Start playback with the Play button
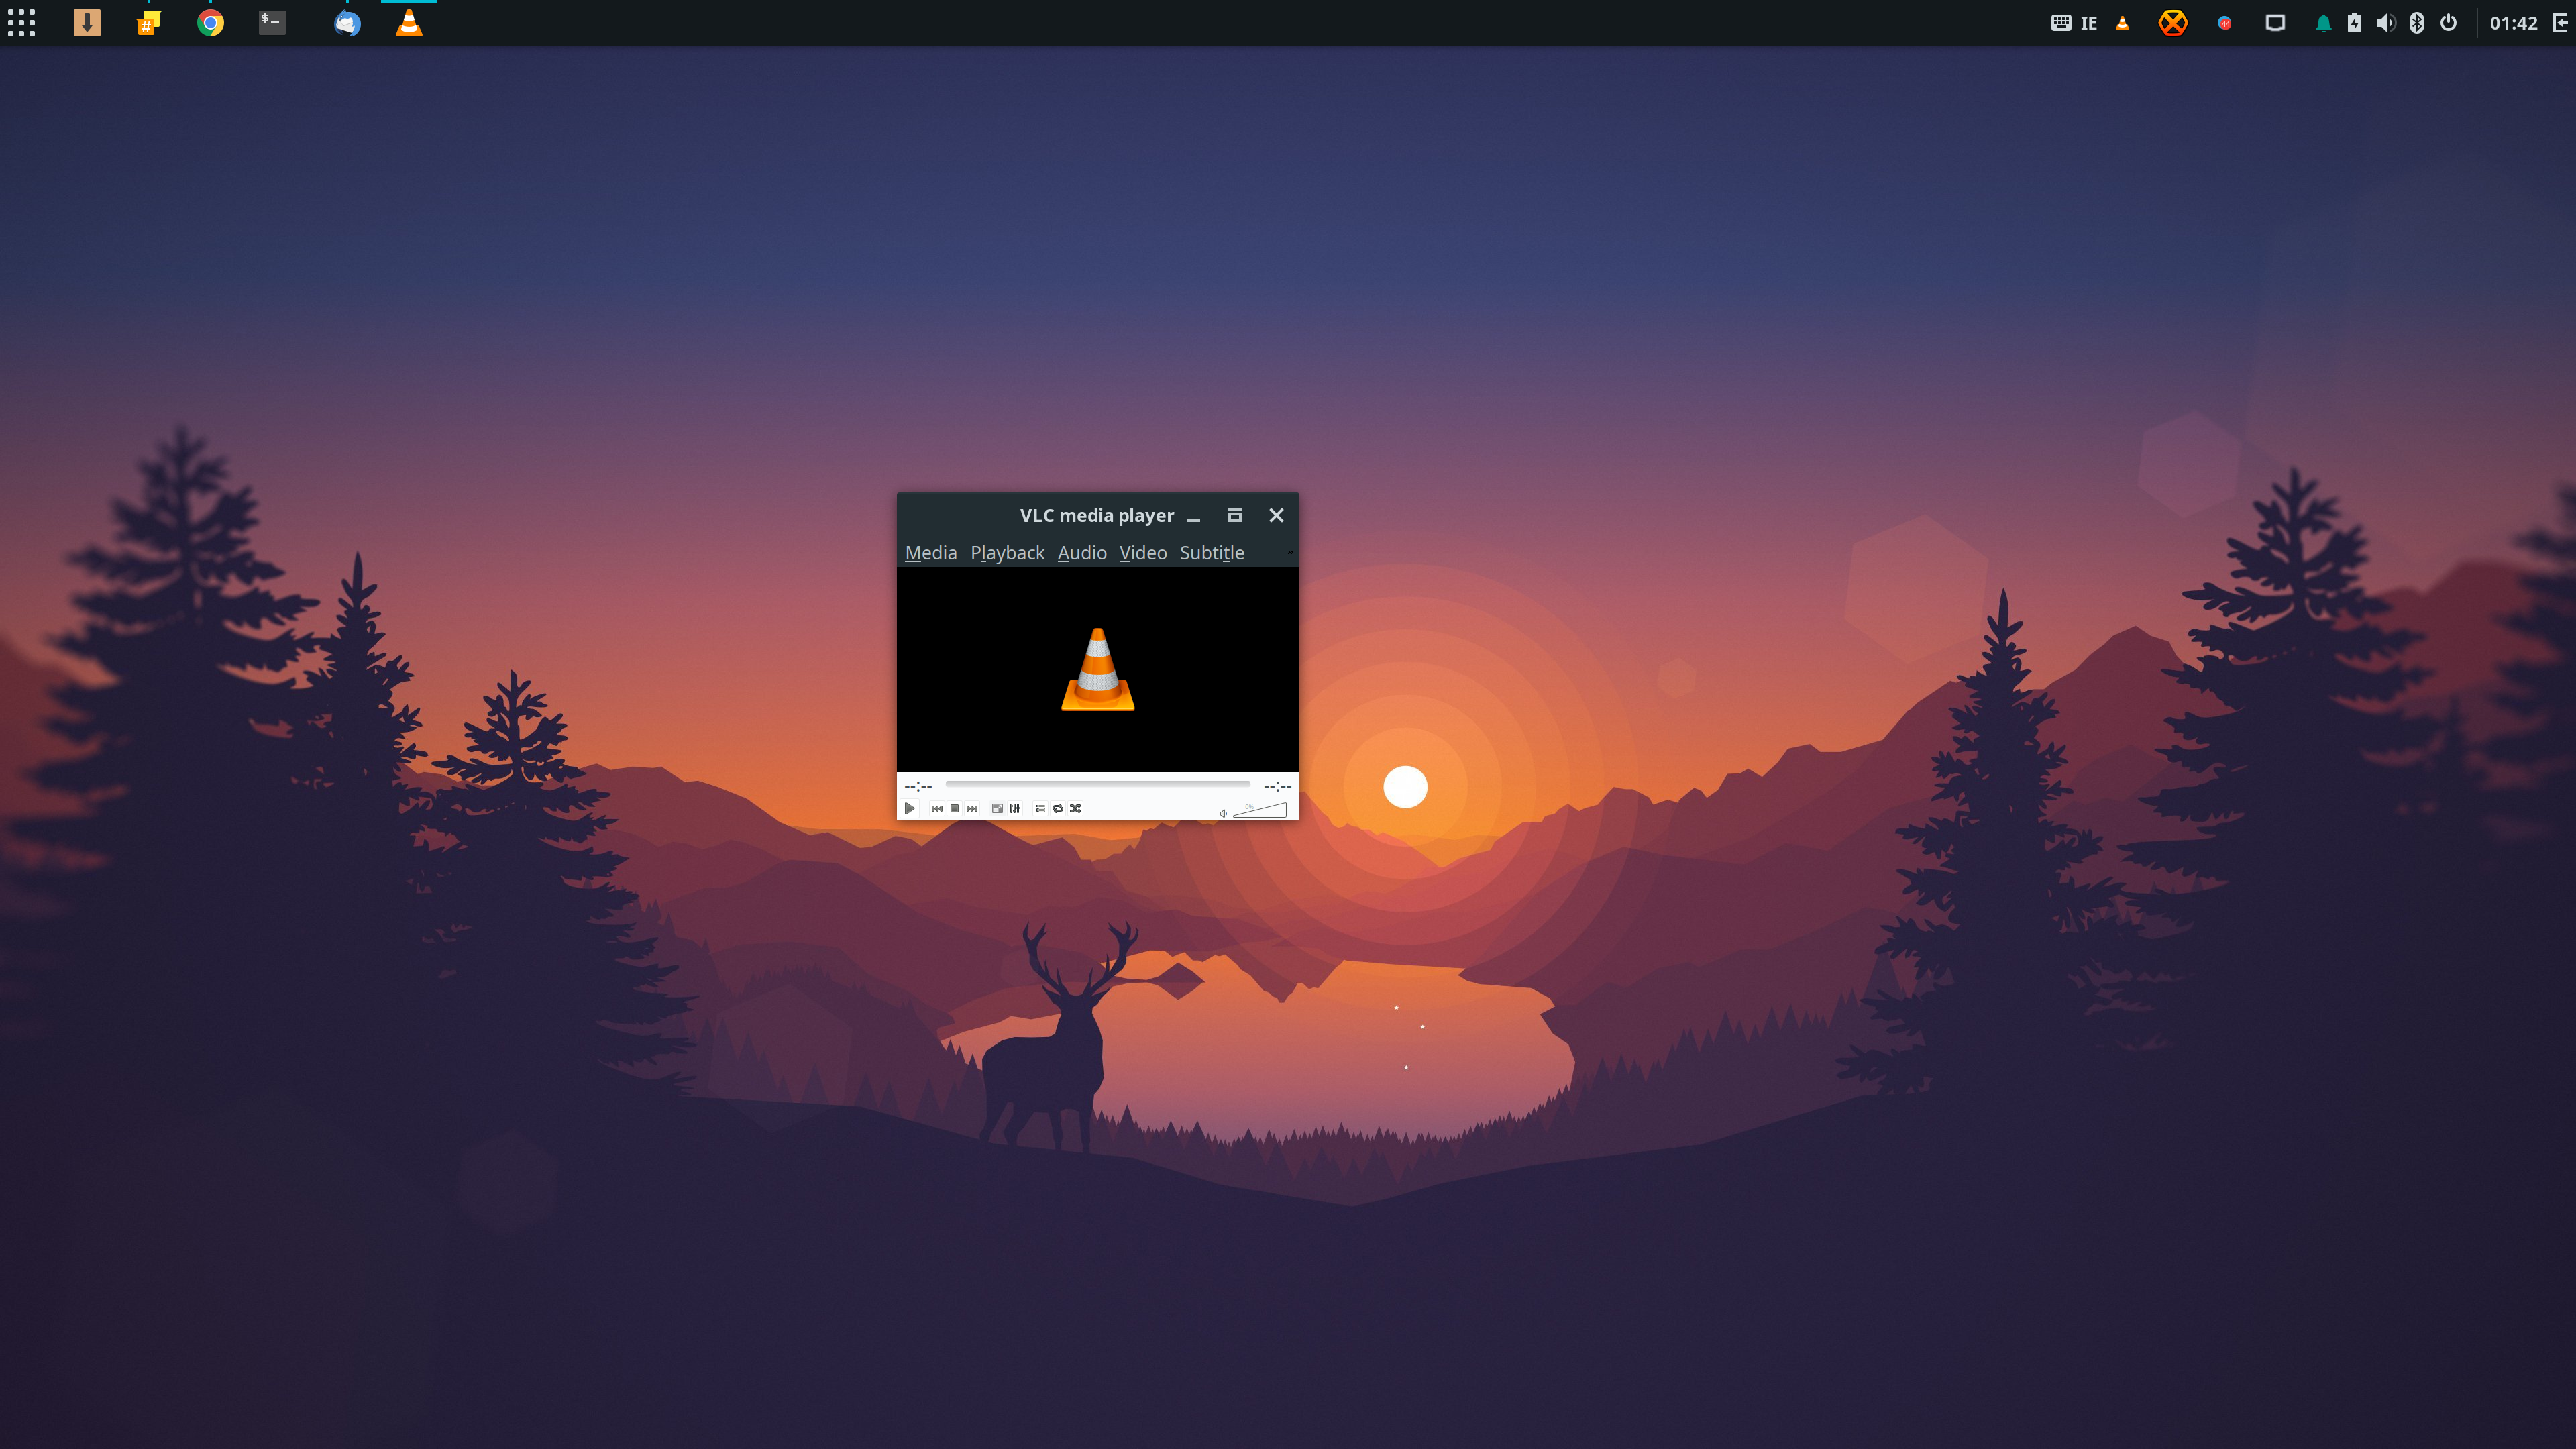This screenshot has height=1449, width=2576. (x=909, y=808)
